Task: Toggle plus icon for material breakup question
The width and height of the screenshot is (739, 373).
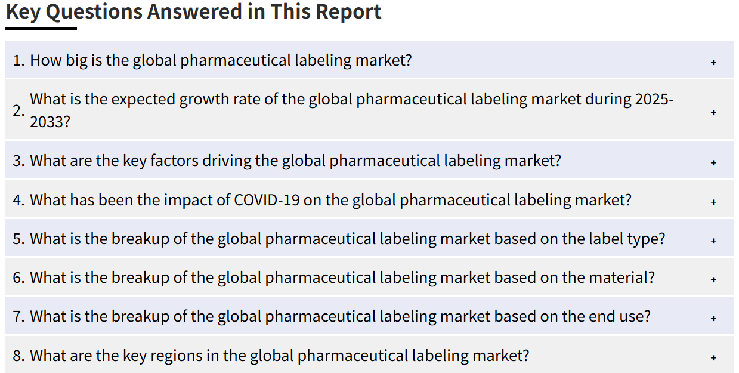Action: tap(713, 279)
